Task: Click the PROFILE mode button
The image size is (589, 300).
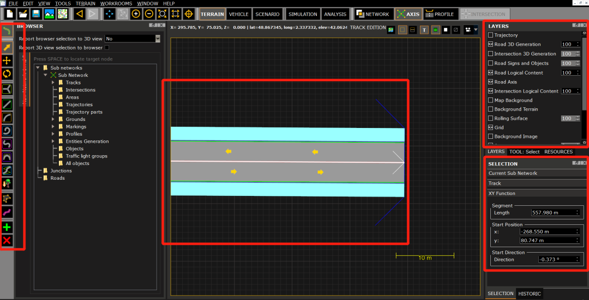Action: pyautogui.click(x=441, y=14)
